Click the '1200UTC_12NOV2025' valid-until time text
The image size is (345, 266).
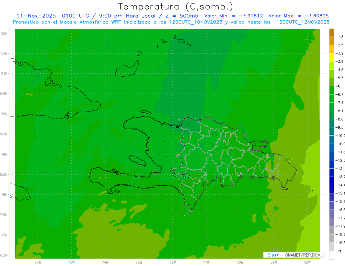(x=303, y=22)
